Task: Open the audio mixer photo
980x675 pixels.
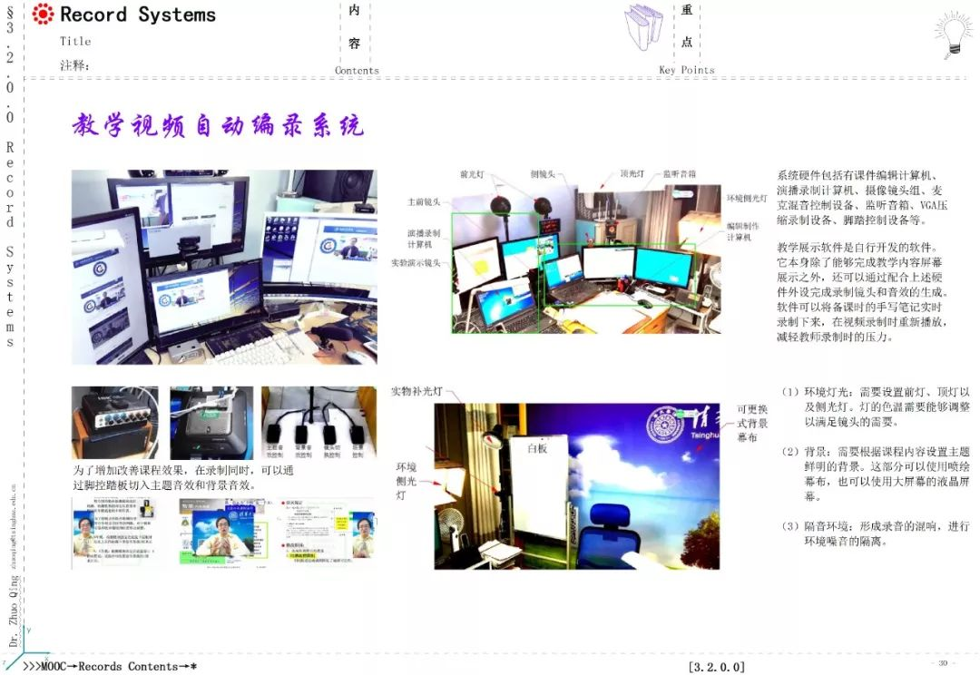Action: click(115, 423)
